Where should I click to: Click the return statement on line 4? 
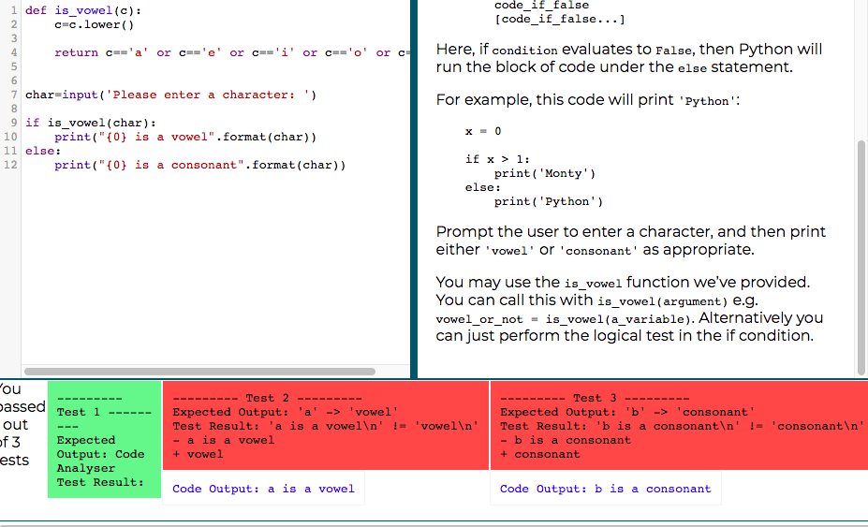[232, 52]
